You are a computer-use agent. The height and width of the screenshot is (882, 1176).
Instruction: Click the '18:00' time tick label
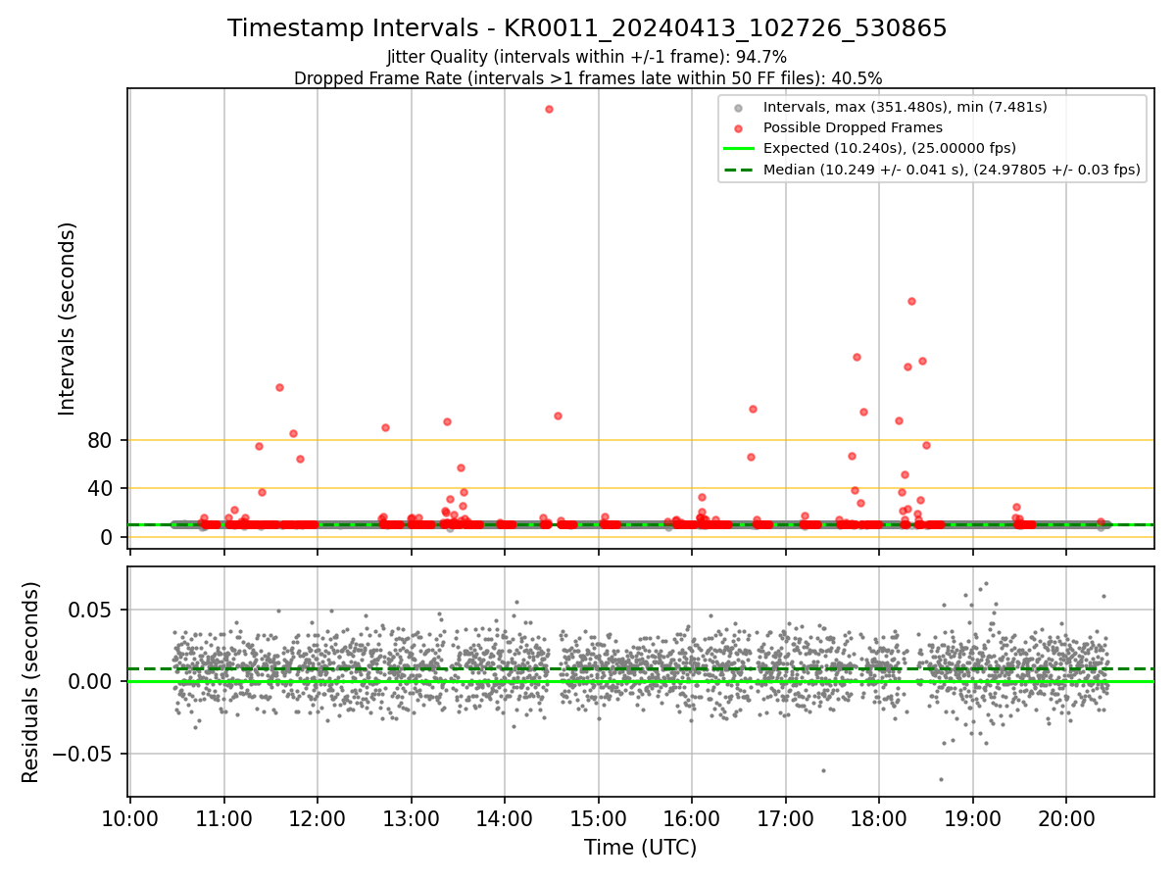[x=879, y=817]
